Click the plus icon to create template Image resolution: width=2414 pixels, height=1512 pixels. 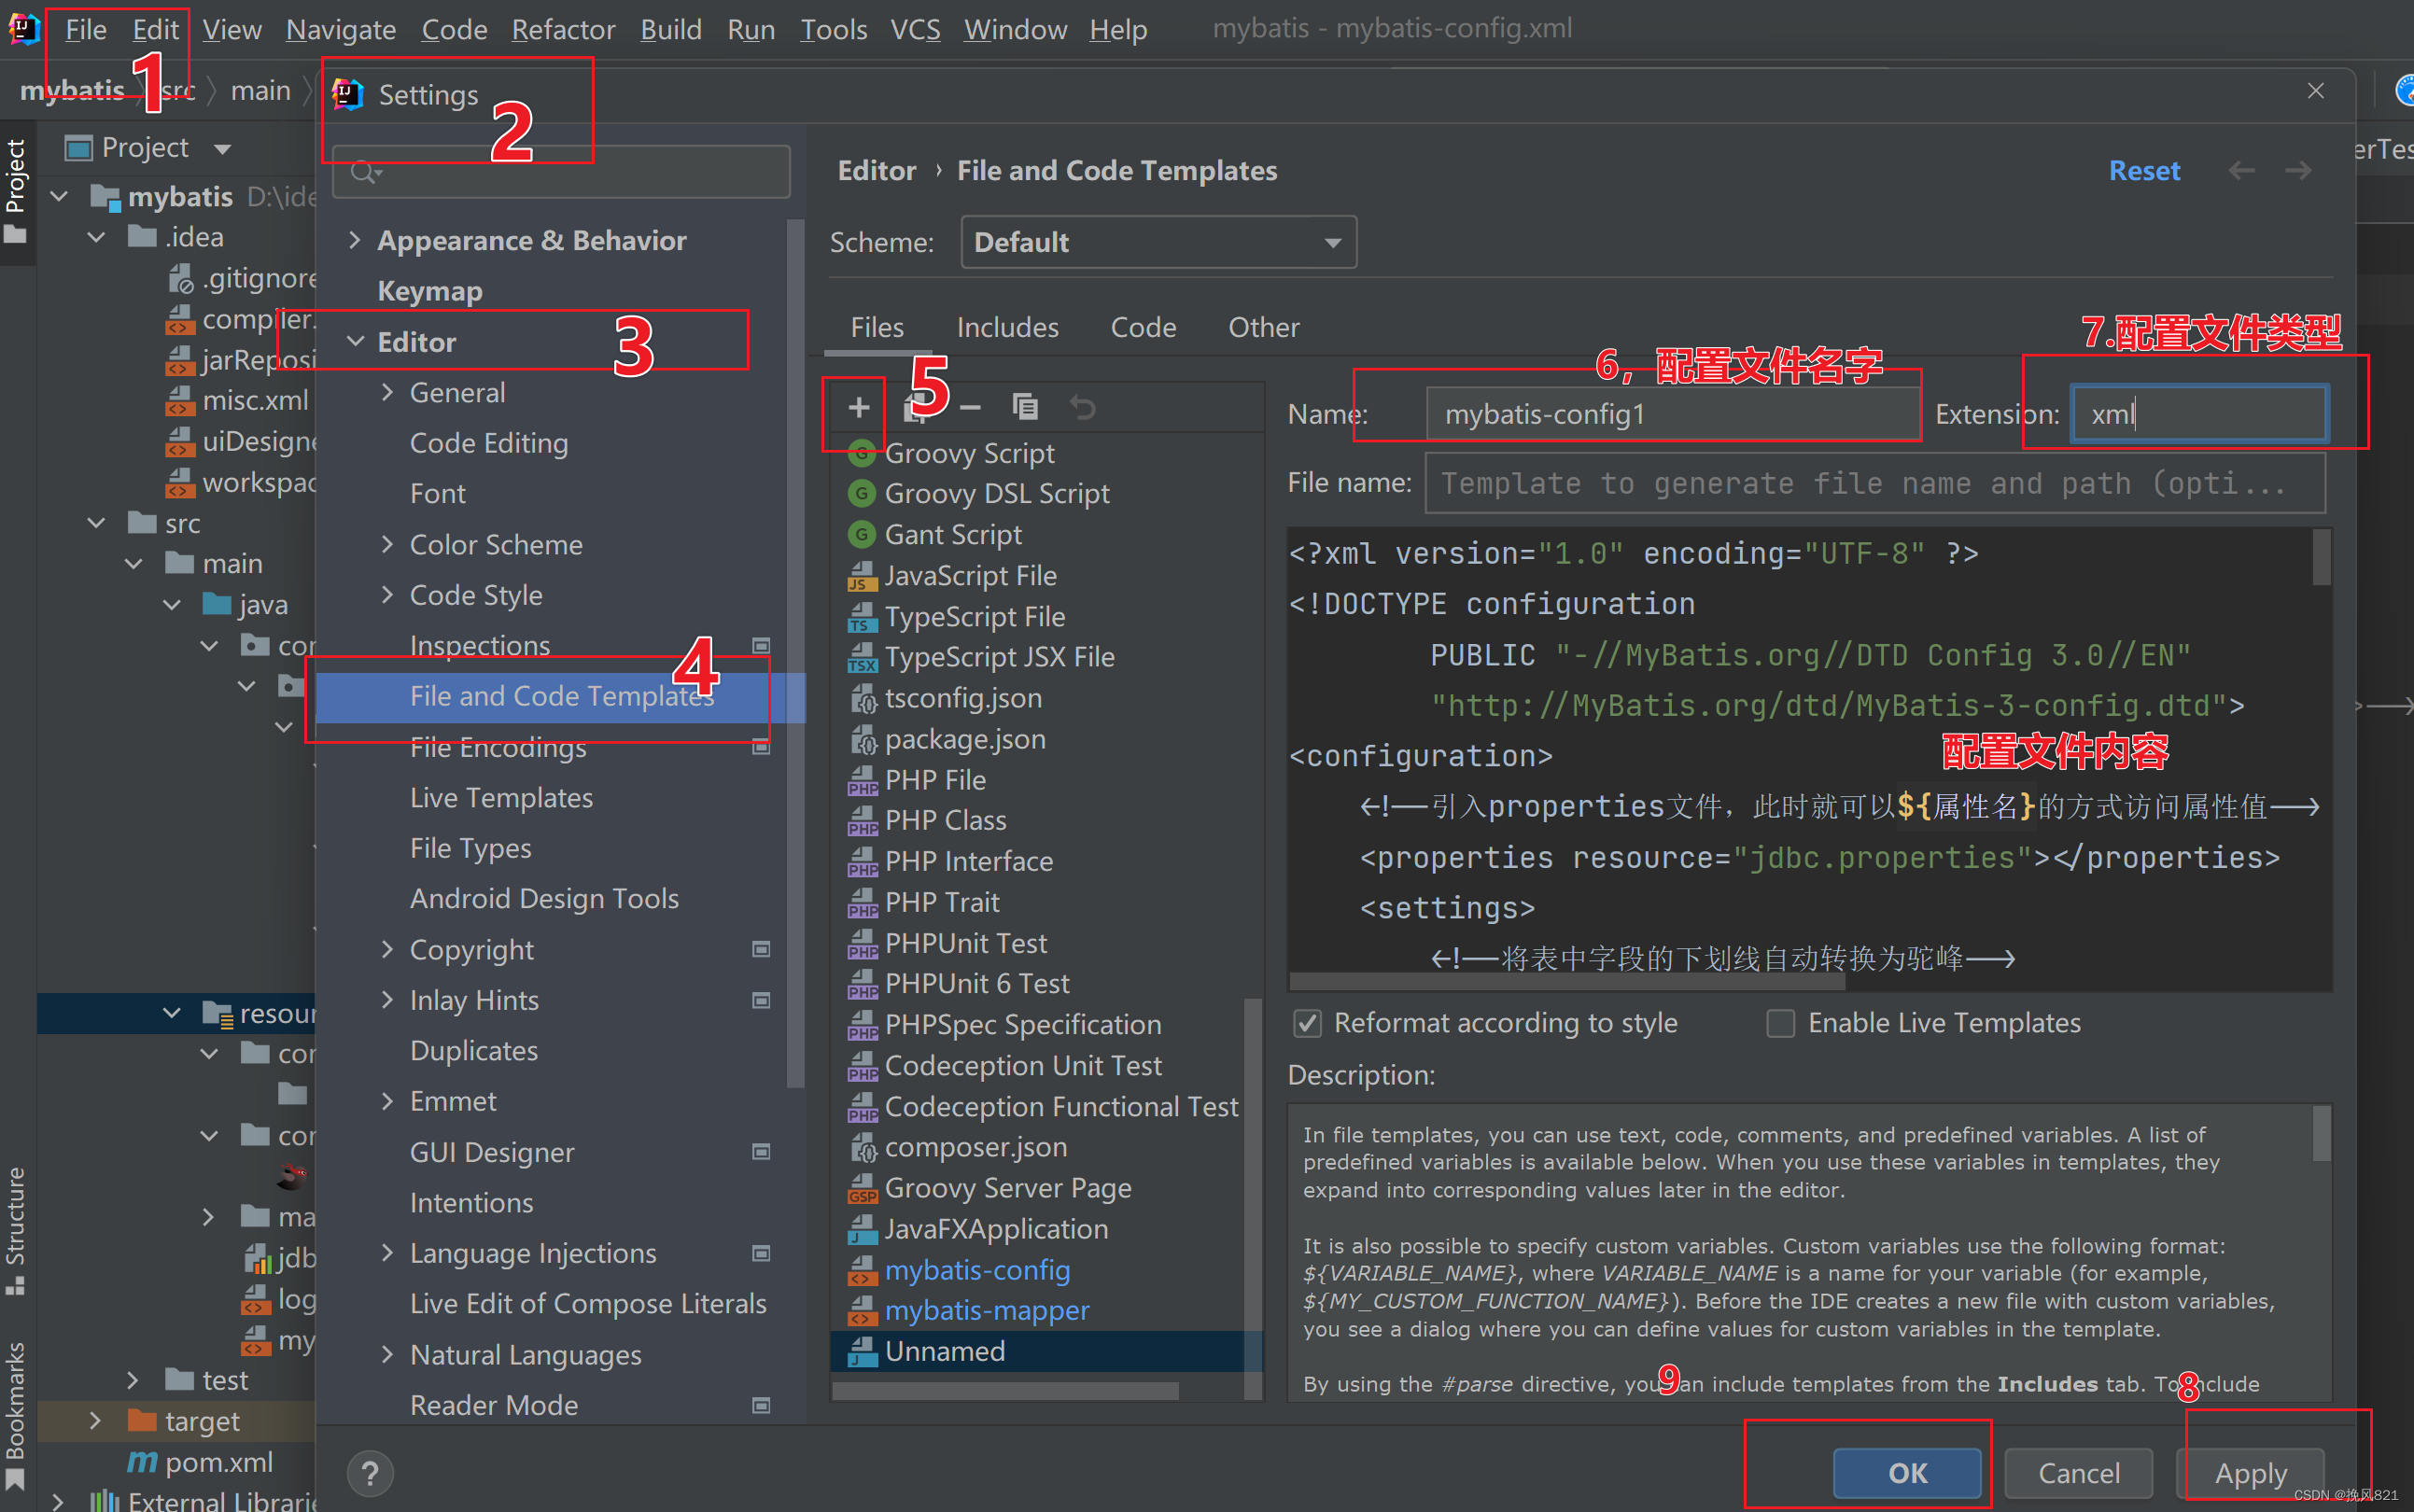coord(858,407)
